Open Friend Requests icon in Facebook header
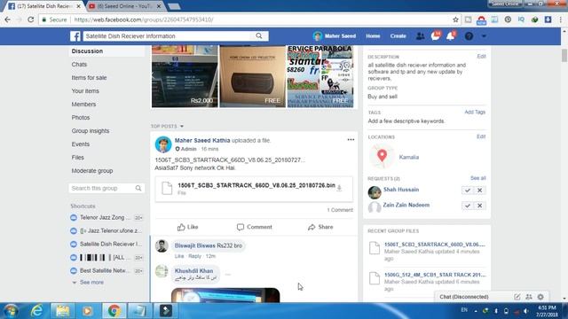This screenshot has width=568, height=319. 420,36
